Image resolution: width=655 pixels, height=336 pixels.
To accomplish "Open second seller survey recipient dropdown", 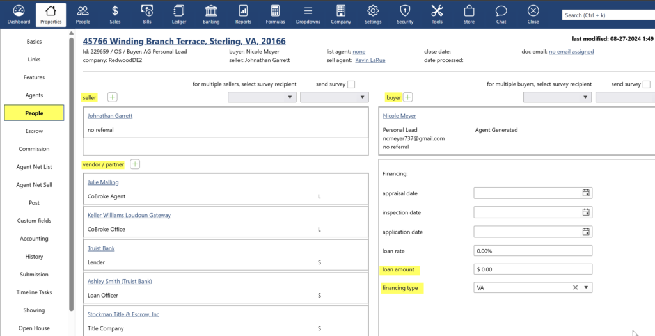I will (335, 97).
